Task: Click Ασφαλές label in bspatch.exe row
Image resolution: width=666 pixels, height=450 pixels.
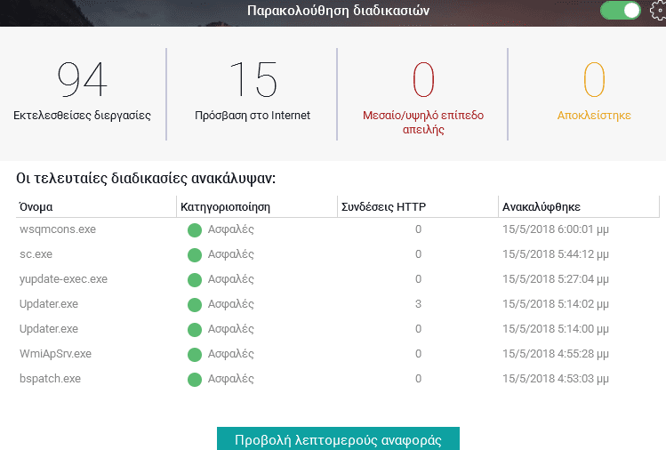Action: (230, 379)
